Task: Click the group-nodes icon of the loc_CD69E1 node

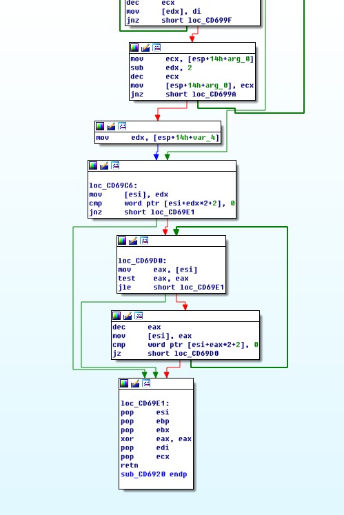Action: [146, 383]
